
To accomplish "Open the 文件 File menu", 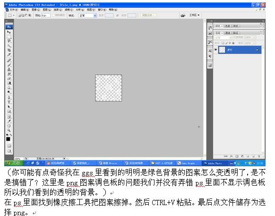I will 14,9.
